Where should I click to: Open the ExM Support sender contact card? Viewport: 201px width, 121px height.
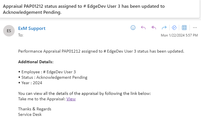[32, 28]
